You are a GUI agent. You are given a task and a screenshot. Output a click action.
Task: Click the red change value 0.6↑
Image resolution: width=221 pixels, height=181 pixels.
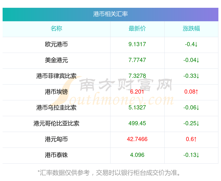pyautogui.click(x=191, y=139)
